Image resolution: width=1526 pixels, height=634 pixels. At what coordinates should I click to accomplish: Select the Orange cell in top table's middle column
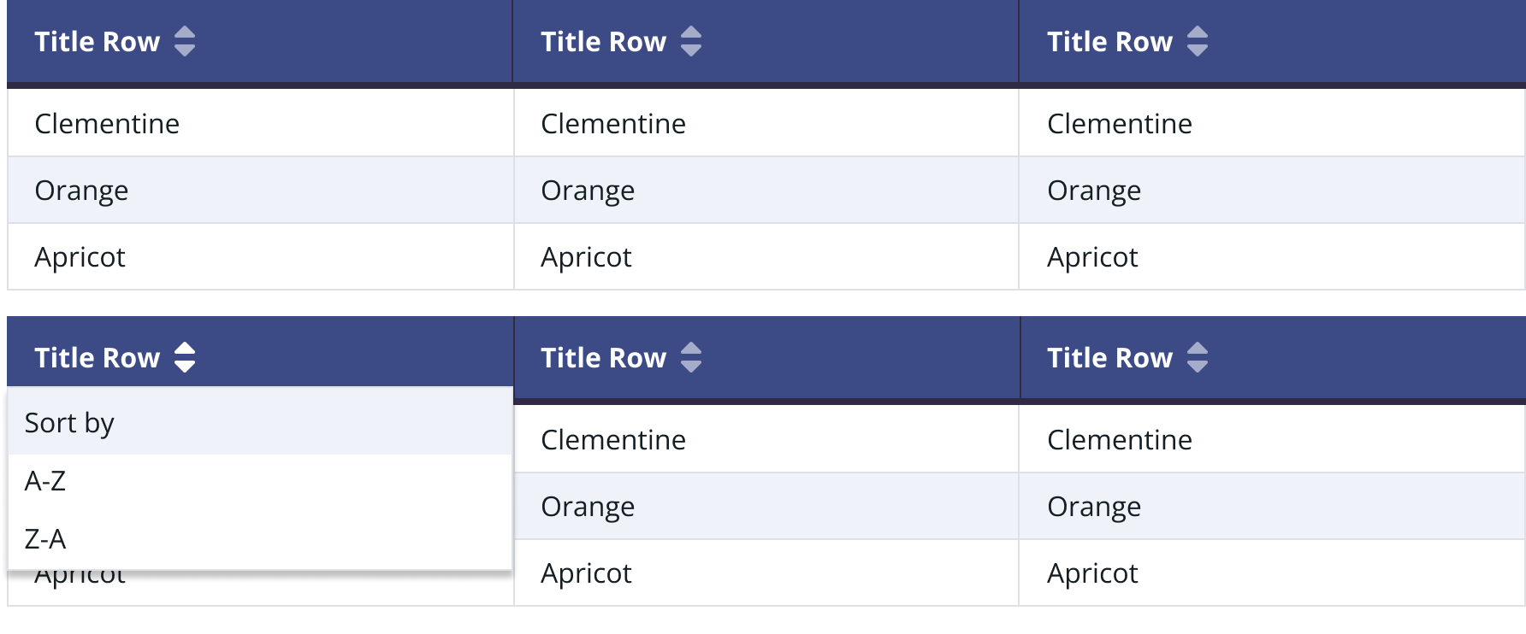click(588, 191)
